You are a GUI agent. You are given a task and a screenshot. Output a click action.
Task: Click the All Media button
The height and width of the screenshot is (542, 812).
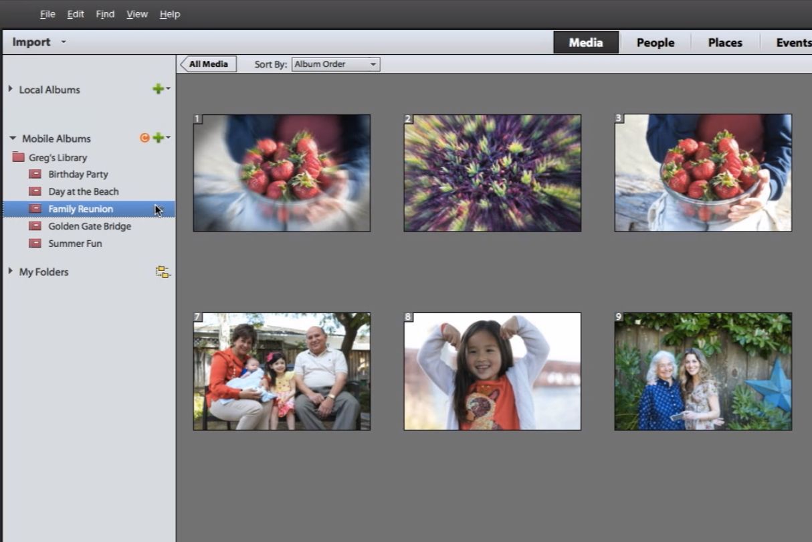point(208,64)
